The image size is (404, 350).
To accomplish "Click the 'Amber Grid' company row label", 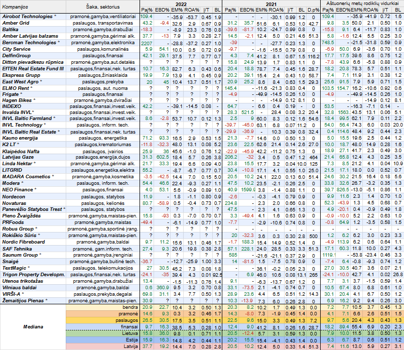I will tap(33, 23).
